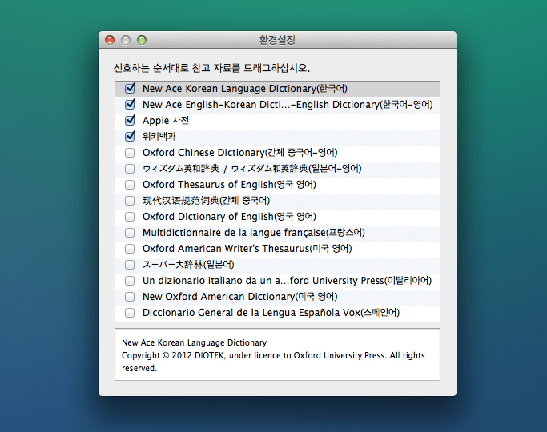Select Un dizionario italiano row text
Image resolution: width=547 pixels, height=432 pixels.
point(287,281)
